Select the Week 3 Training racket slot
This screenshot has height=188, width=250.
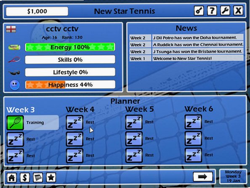(15, 123)
